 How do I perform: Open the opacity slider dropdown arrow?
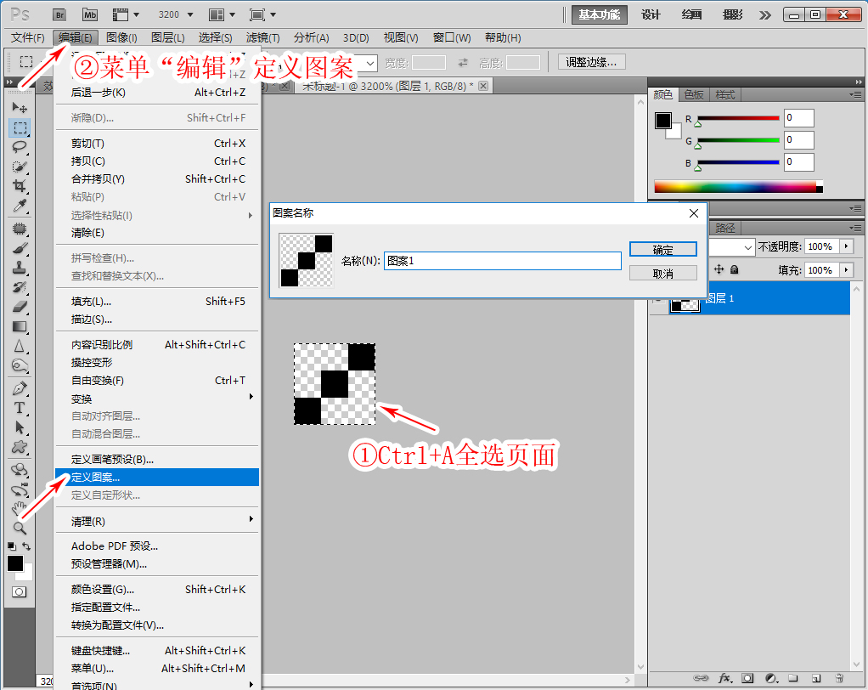click(846, 246)
